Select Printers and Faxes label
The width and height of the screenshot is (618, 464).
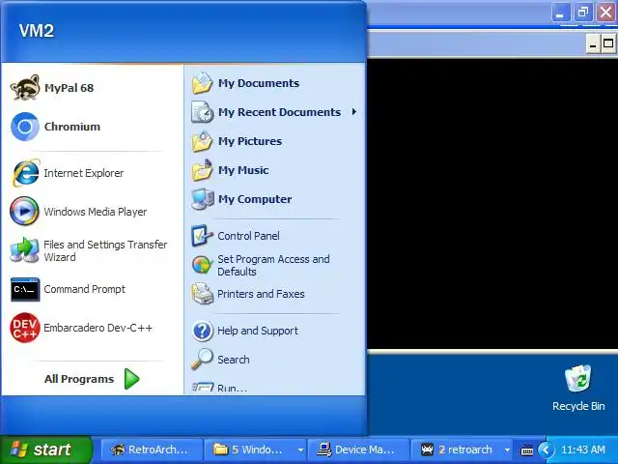[261, 294]
